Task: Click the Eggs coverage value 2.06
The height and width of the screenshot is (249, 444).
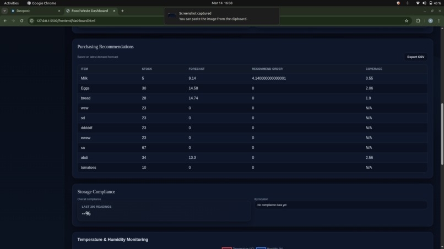Action: (x=369, y=88)
